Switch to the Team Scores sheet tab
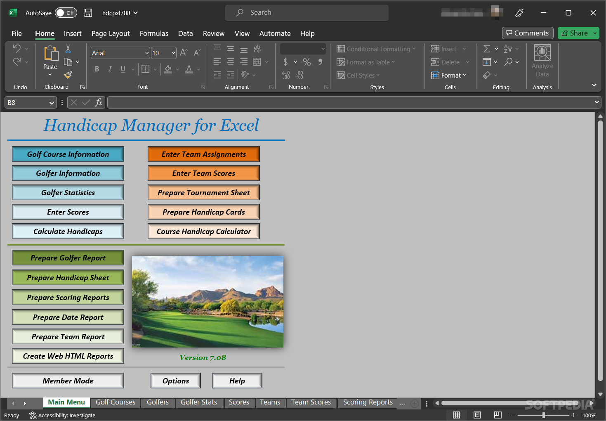 (311, 402)
